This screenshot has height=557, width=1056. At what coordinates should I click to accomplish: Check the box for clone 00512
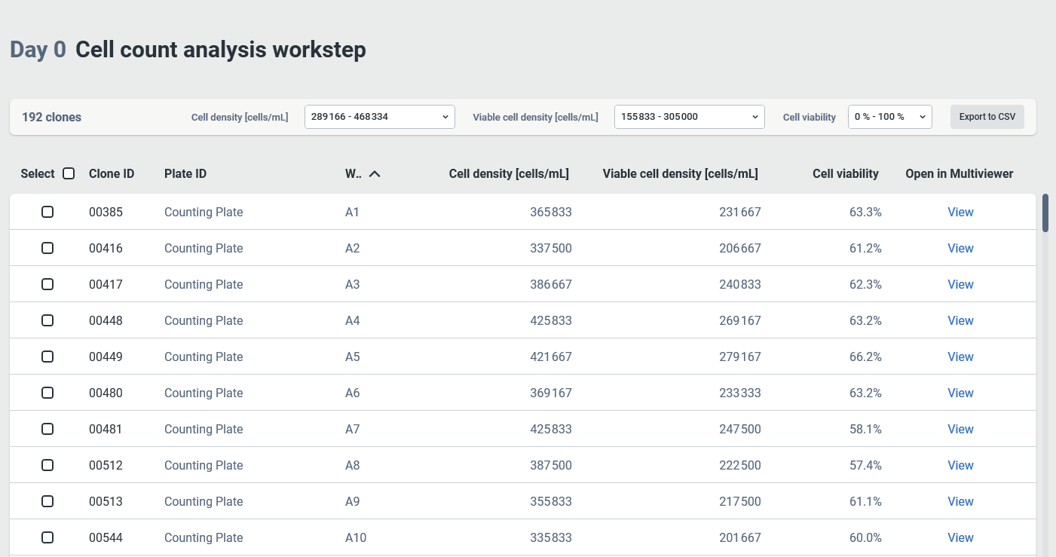click(47, 465)
